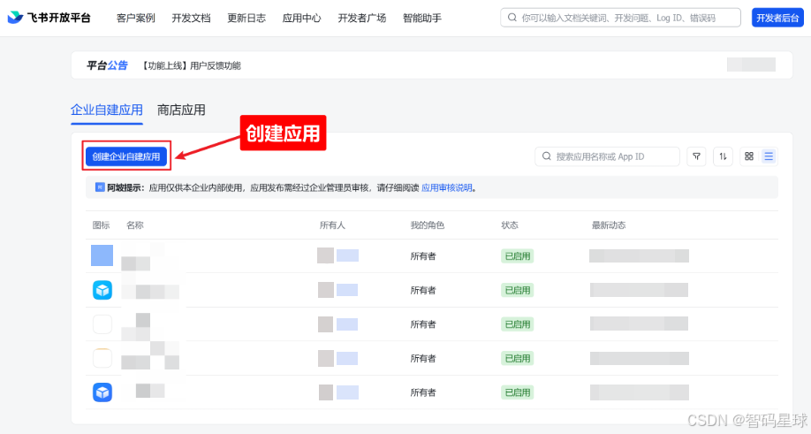
Task: Open 客户案例 in top navigation
Action: (x=135, y=18)
